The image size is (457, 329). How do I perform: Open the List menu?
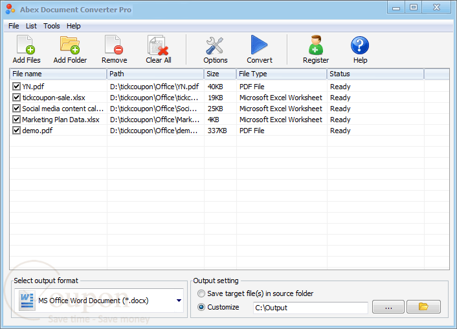point(31,26)
